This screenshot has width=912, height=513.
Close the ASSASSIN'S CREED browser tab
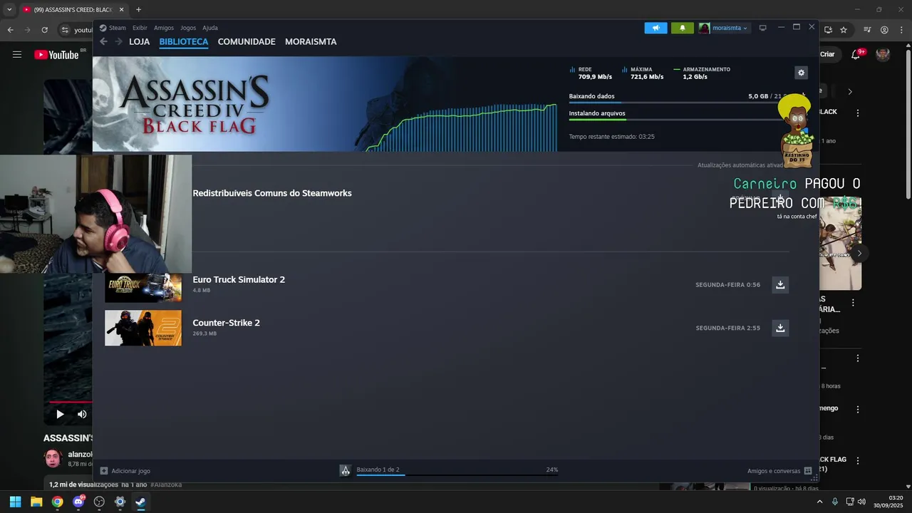pyautogui.click(x=121, y=9)
